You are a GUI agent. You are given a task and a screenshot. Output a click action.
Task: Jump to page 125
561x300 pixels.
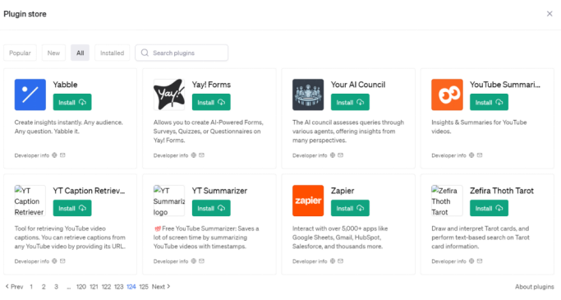(144, 286)
